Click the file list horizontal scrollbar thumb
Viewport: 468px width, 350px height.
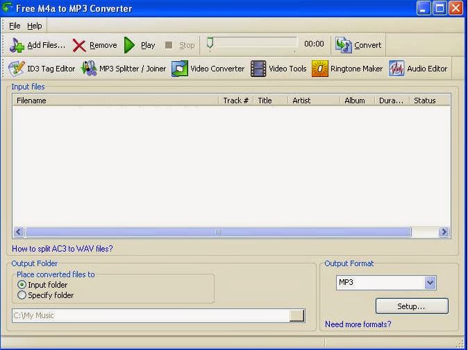(x=218, y=231)
